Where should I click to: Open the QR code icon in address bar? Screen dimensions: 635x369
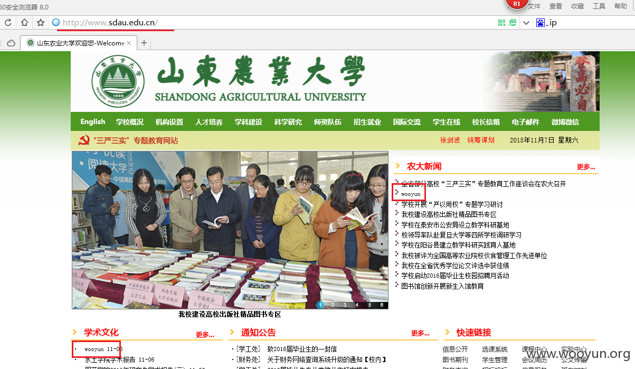tap(501, 23)
